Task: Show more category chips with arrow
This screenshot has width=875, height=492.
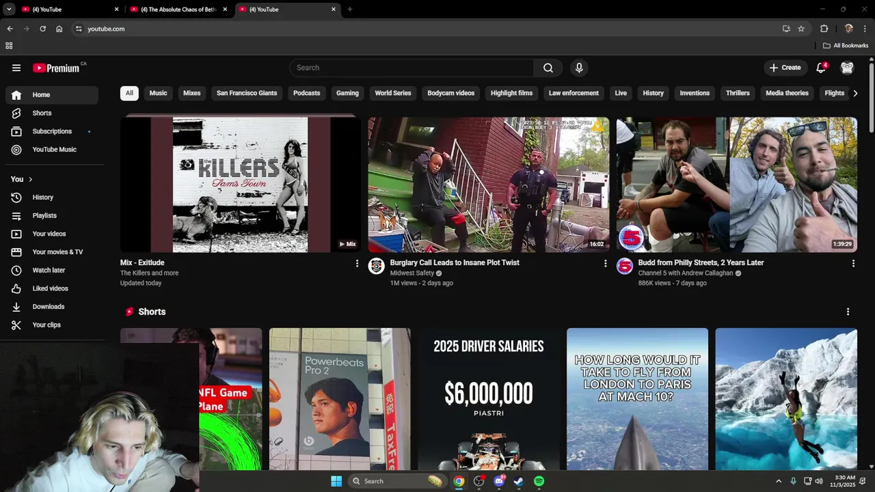Action: point(855,93)
